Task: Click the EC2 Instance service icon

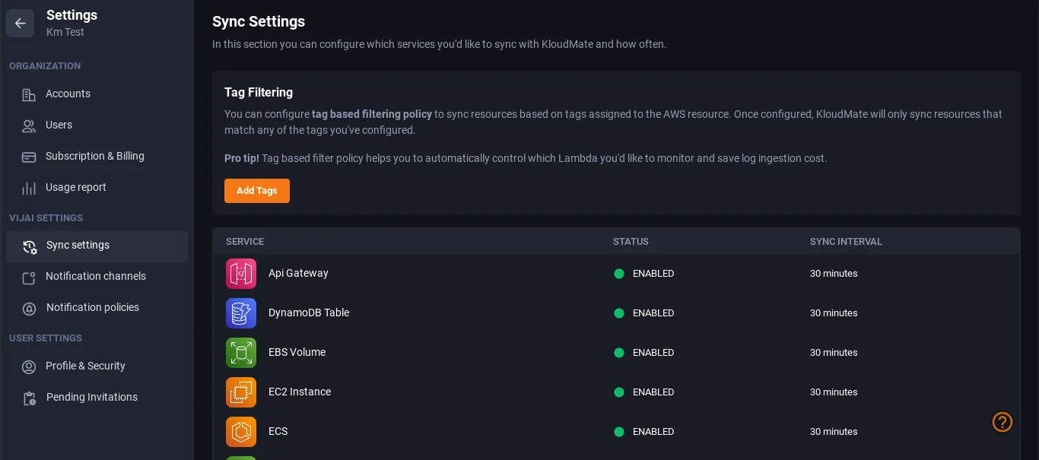Action: 241,392
